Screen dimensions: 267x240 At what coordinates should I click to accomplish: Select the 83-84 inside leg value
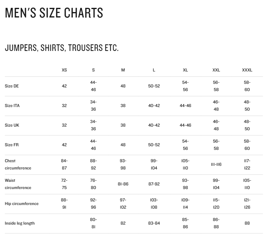coord(154,223)
